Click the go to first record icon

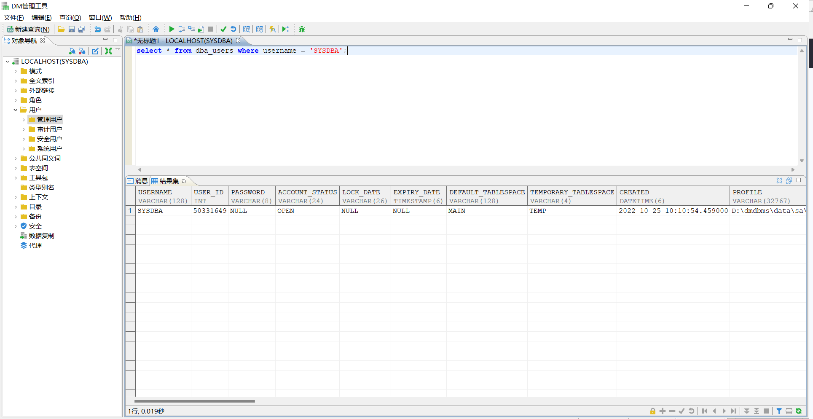[x=705, y=411]
